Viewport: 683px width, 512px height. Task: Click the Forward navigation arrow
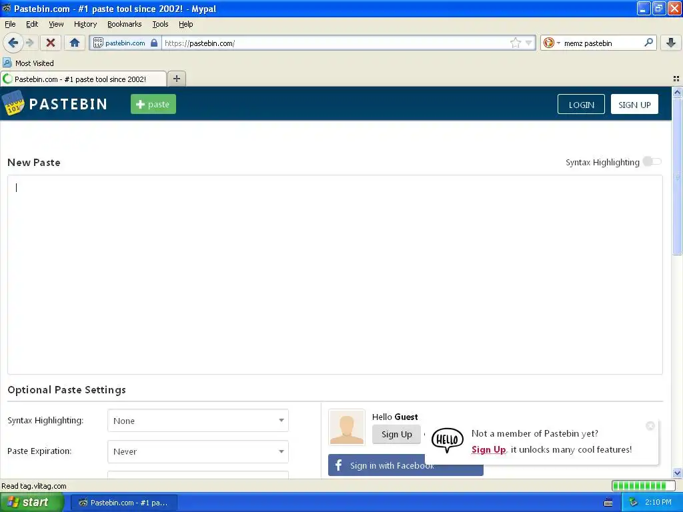(29, 43)
